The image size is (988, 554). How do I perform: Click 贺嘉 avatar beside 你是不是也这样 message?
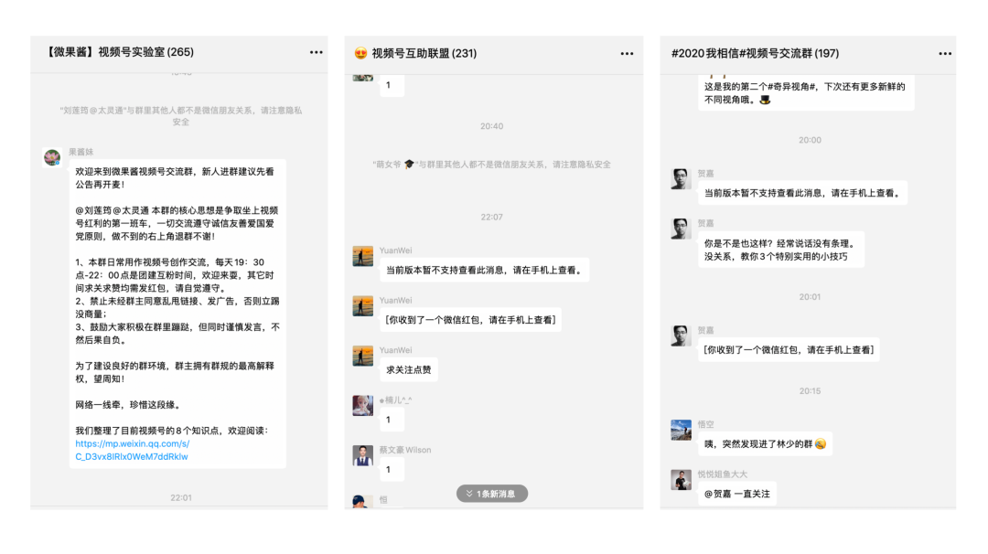[682, 229]
